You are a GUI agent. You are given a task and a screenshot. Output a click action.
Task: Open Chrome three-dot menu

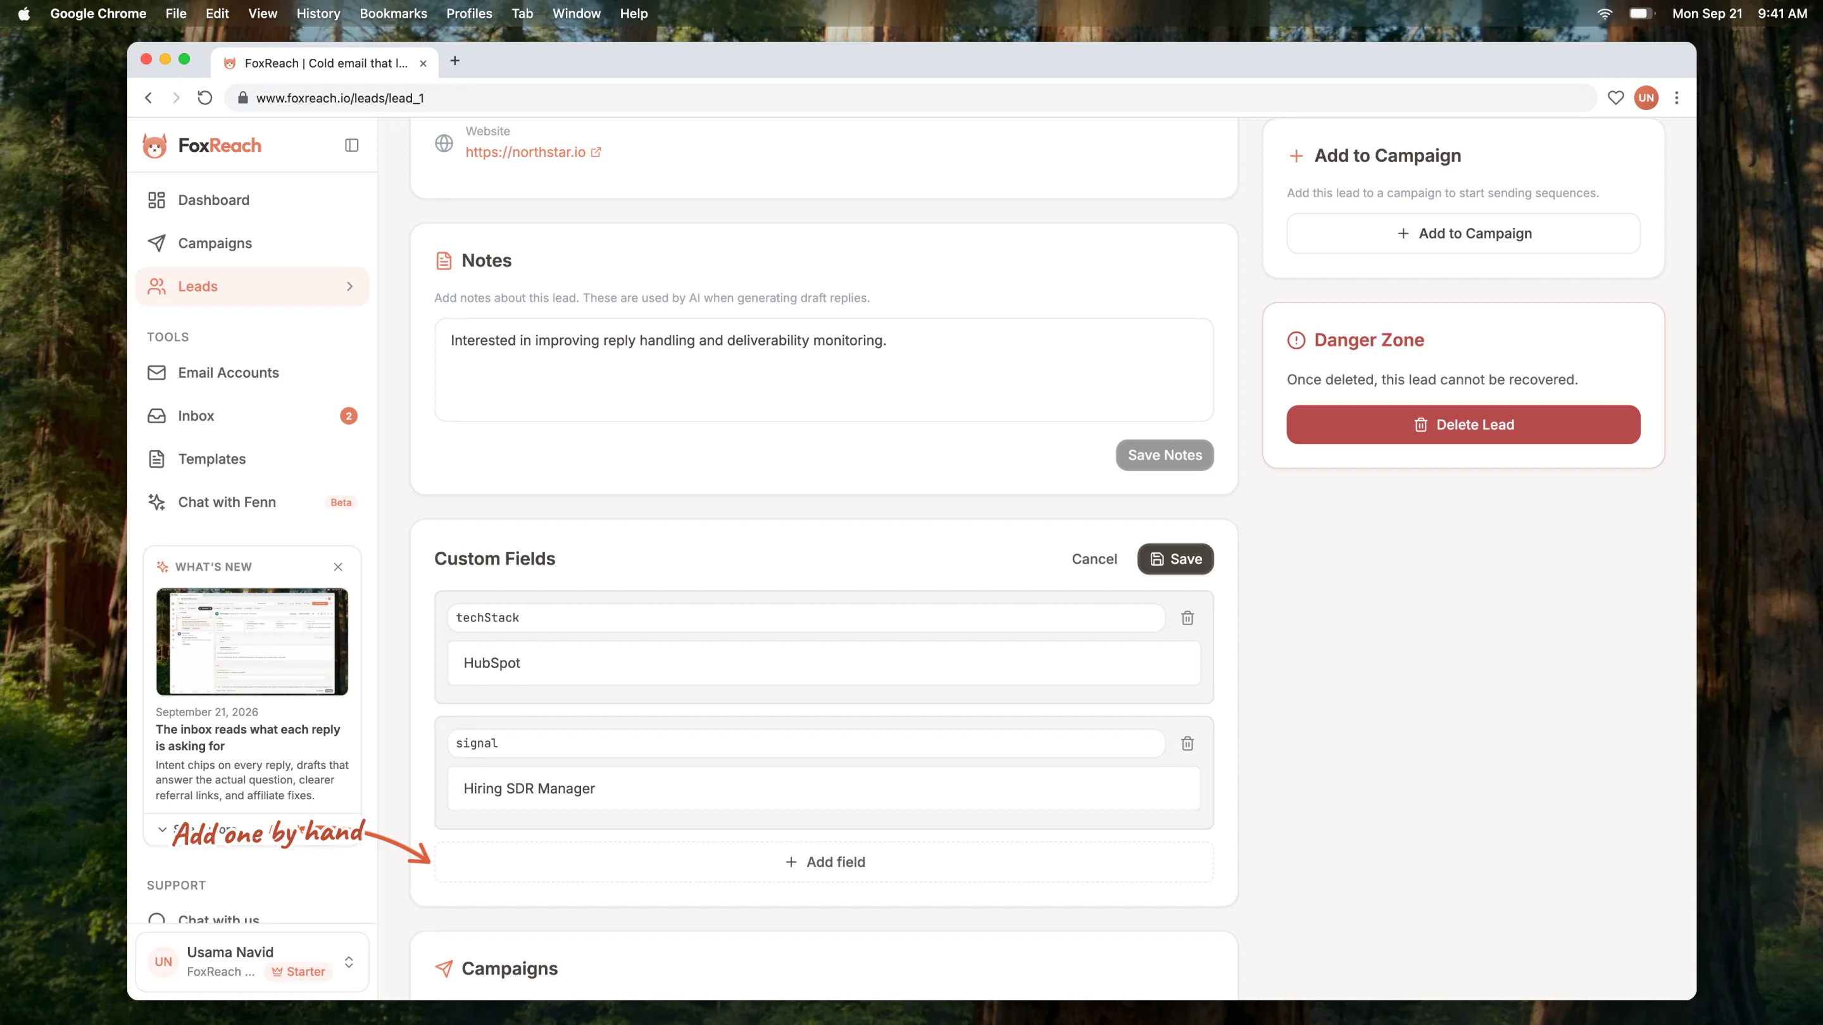pyautogui.click(x=1677, y=98)
